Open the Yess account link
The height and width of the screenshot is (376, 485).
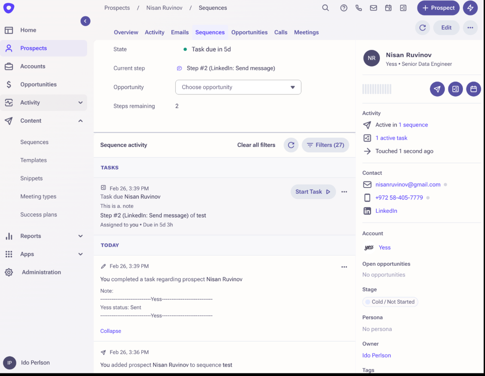tap(384, 248)
